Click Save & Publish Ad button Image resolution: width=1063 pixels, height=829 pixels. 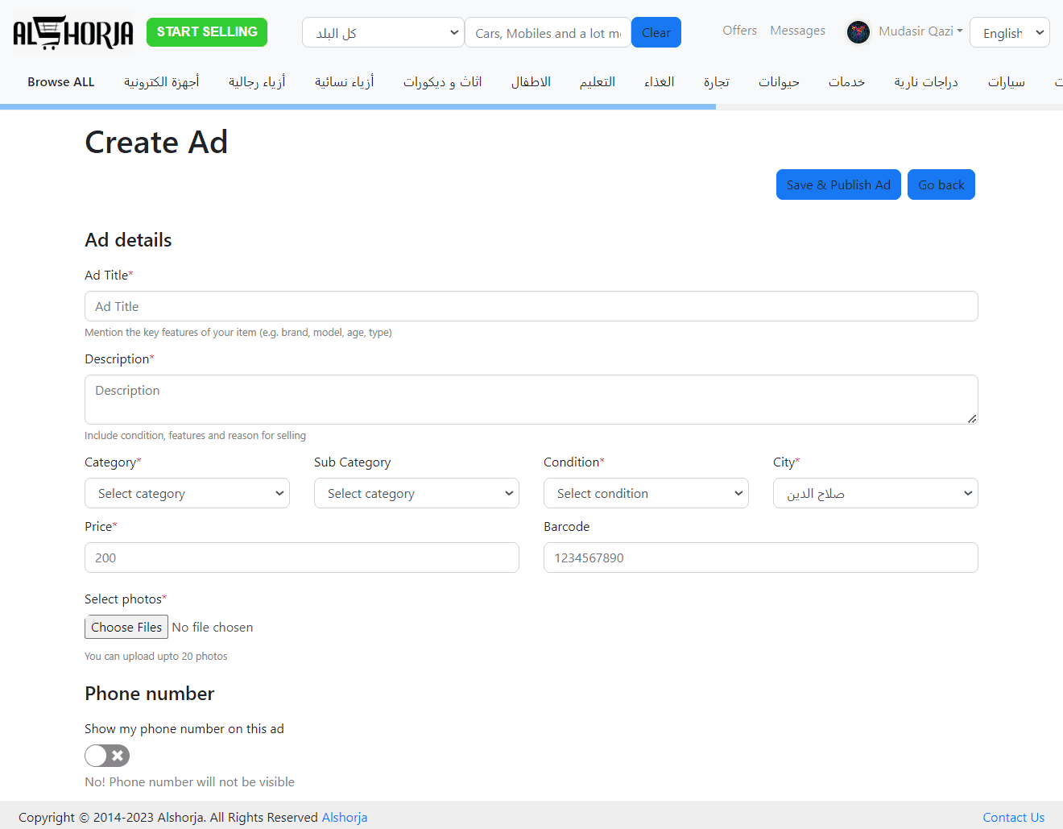pos(838,184)
